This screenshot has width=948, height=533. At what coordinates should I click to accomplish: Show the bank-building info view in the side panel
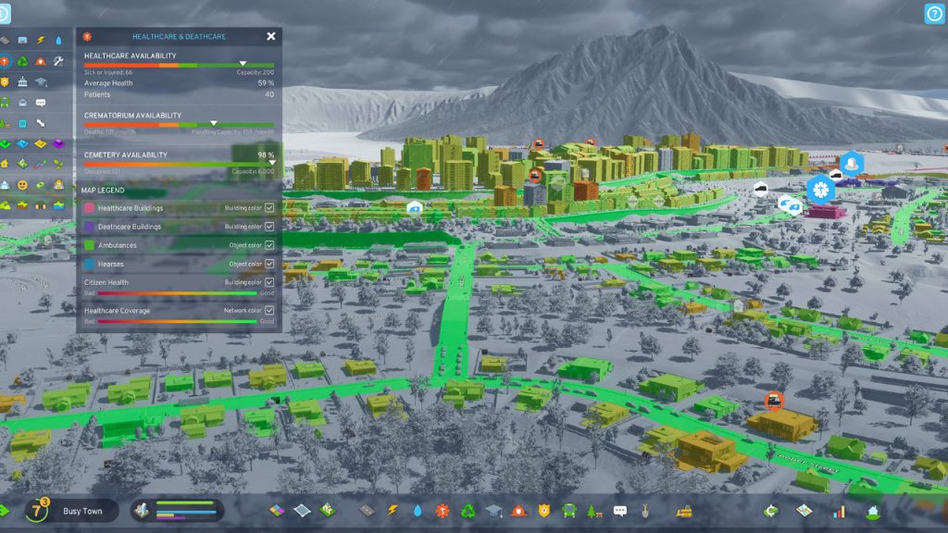(22, 81)
